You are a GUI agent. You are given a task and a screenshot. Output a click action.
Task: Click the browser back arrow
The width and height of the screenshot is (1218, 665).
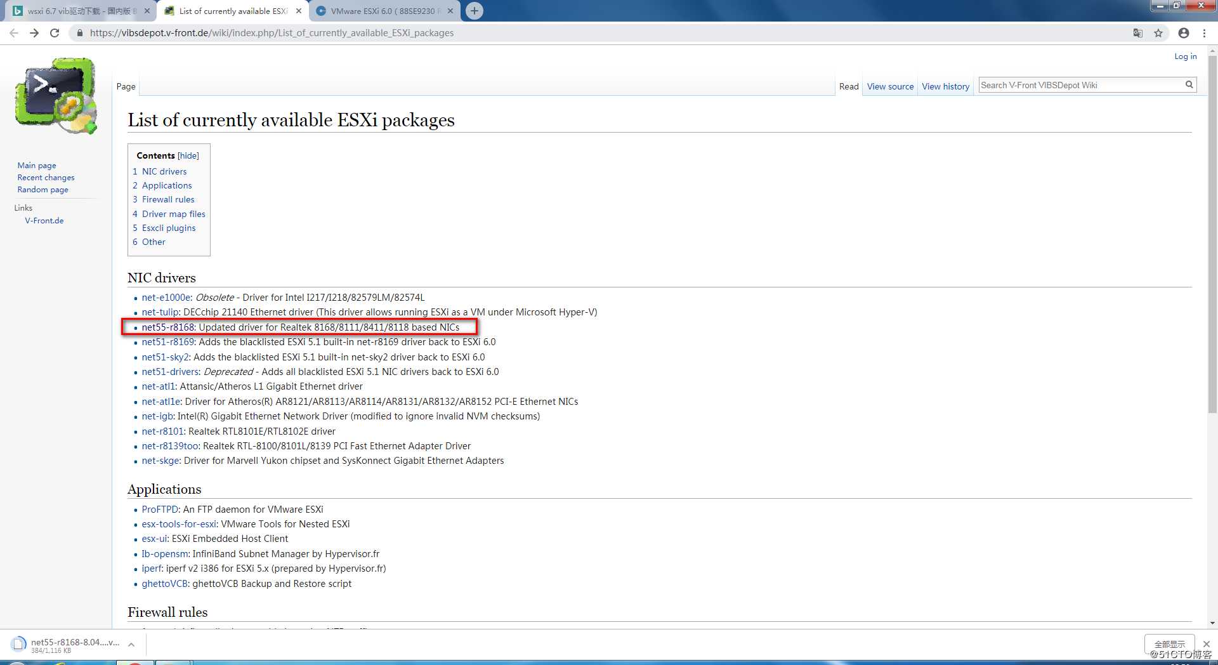pyautogui.click(x=14, y=33)
